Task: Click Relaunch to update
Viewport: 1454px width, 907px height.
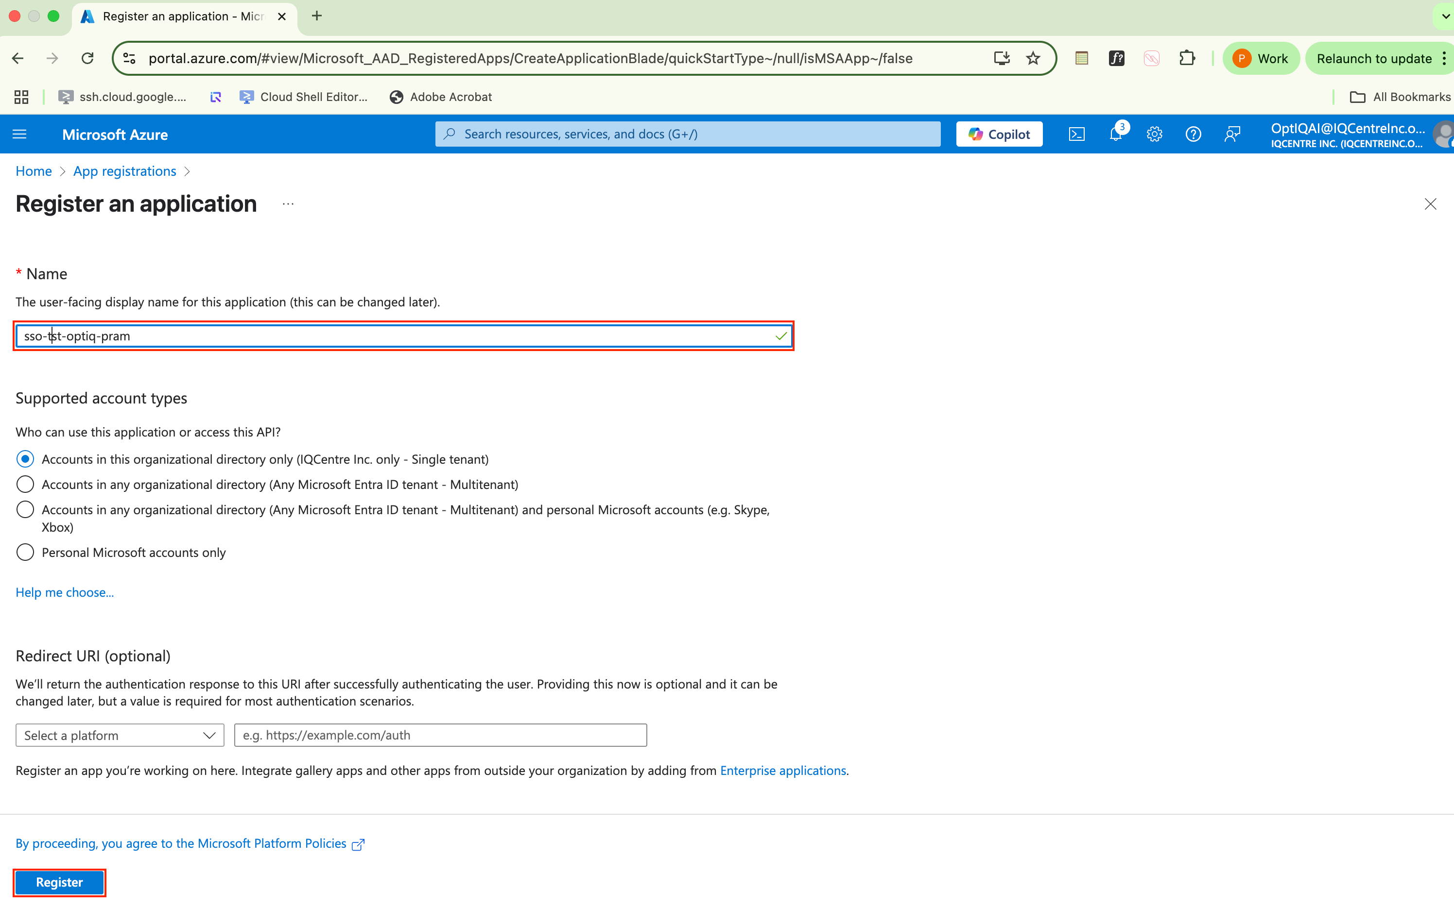Action: (x=1374, y=58)
